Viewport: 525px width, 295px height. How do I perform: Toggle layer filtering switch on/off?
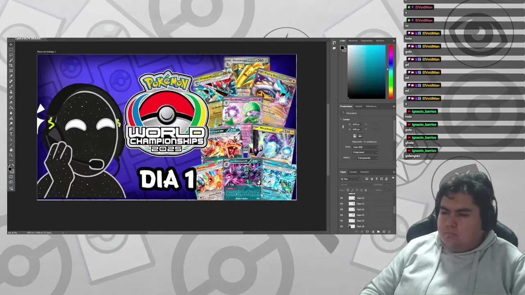[x=393, y=178]
